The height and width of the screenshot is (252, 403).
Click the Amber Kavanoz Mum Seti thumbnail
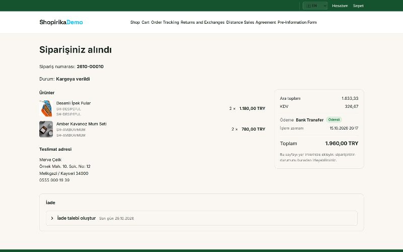(46, 129)
